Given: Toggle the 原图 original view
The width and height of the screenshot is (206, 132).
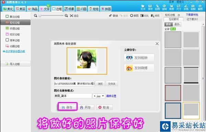Looking at the screenshot, I should [134, 16].
